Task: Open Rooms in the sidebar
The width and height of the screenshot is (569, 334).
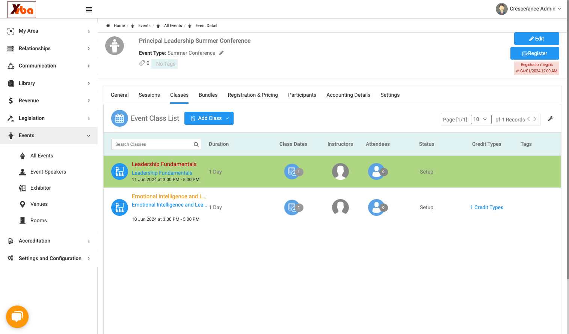Action: click(x=39, y=220)
